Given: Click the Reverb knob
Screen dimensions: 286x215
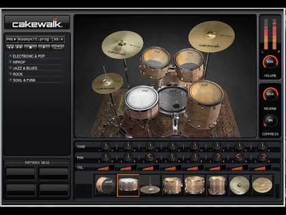Looking at the screenshot, I should (270, 94).
